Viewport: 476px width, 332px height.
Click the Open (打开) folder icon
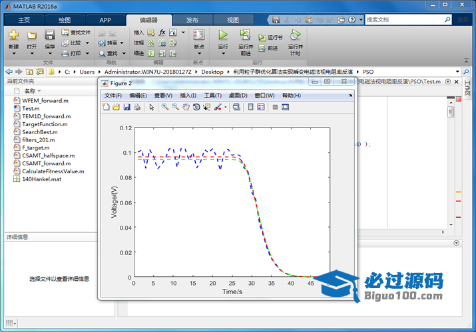(31, 35)
